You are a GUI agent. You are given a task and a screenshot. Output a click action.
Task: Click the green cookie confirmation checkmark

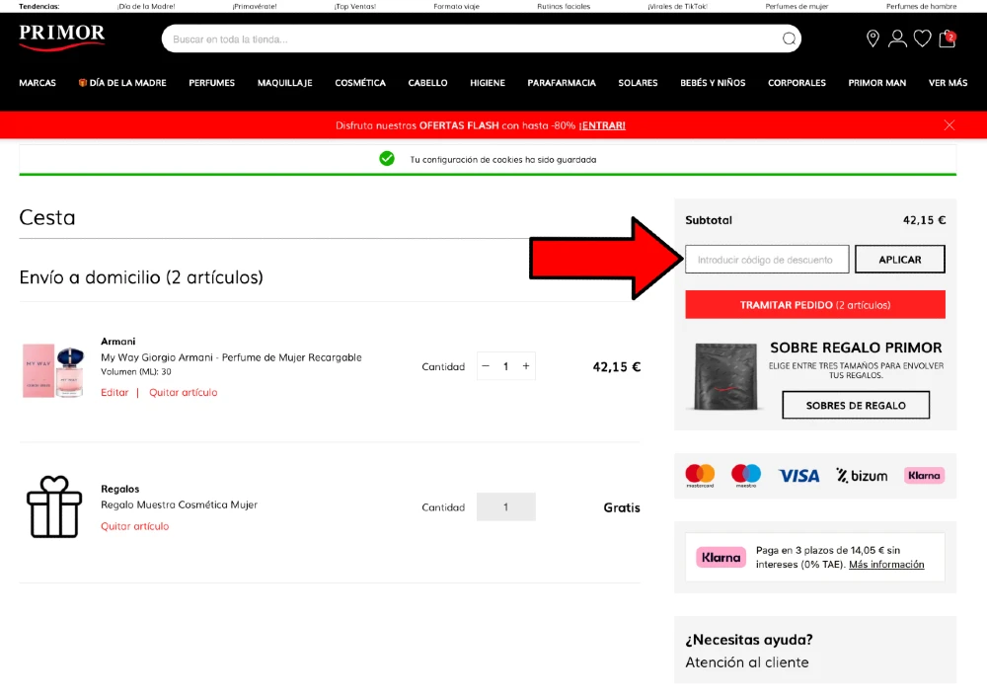[x=387, y=159]
